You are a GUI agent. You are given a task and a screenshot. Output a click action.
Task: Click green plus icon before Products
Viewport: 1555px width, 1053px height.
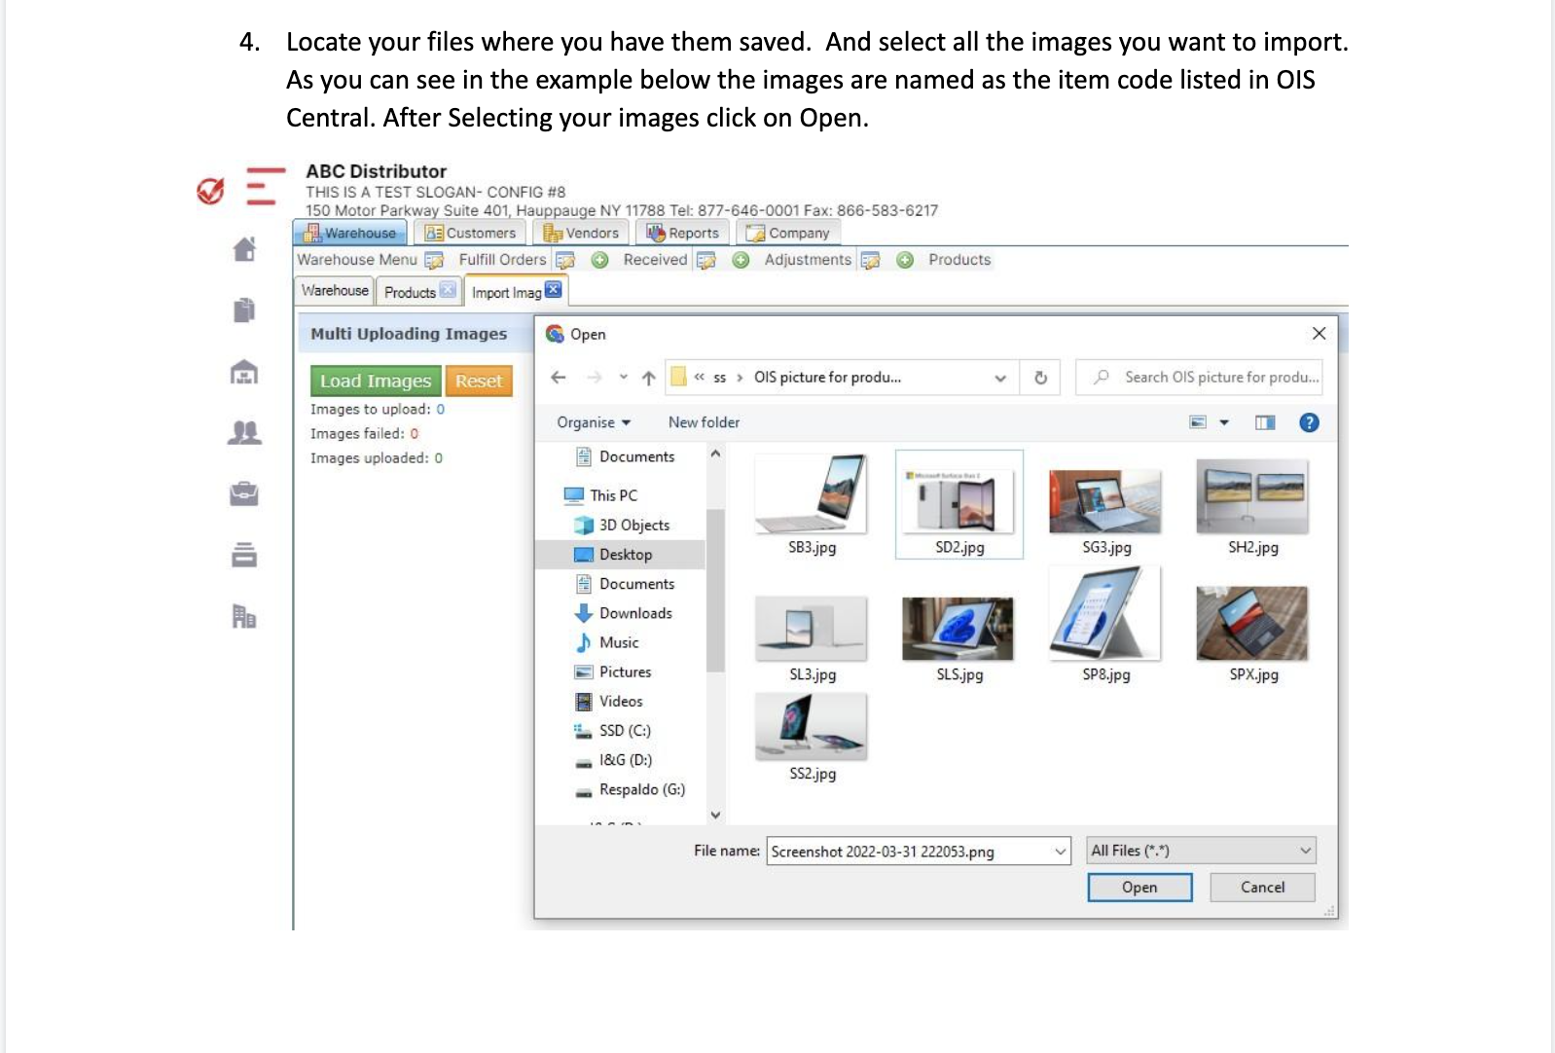(x=906, y=260)
